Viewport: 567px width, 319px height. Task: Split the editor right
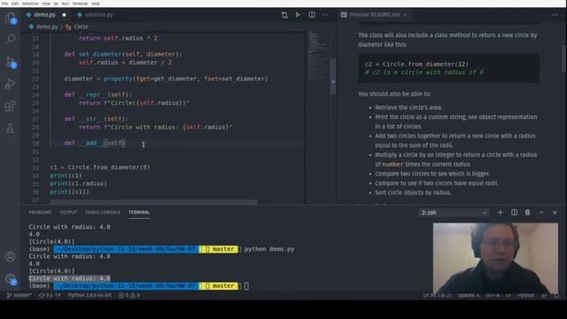point(311,15)
